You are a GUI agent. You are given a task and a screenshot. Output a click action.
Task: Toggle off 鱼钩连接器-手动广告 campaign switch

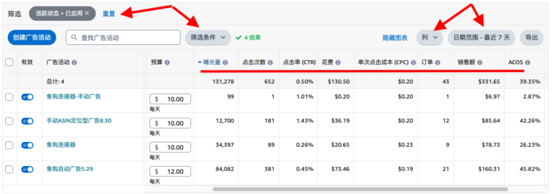tap(27, 96)
